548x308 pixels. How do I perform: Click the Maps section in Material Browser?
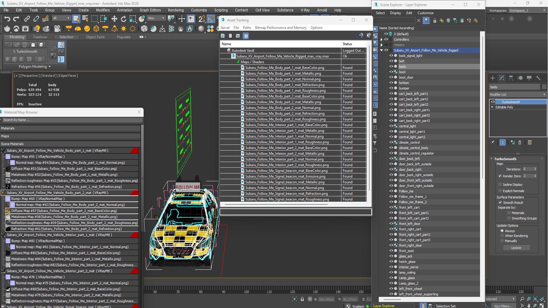[x=70, y=136]
